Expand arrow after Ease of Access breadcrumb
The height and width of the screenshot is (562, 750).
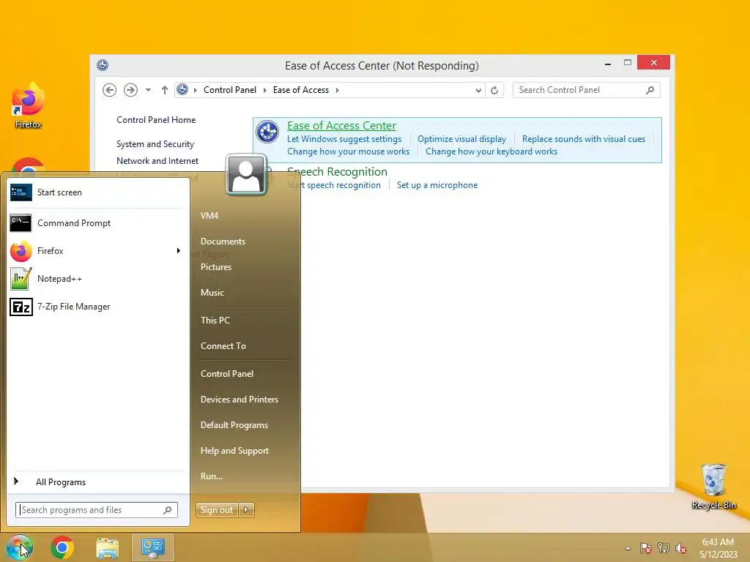click(337, 90)
